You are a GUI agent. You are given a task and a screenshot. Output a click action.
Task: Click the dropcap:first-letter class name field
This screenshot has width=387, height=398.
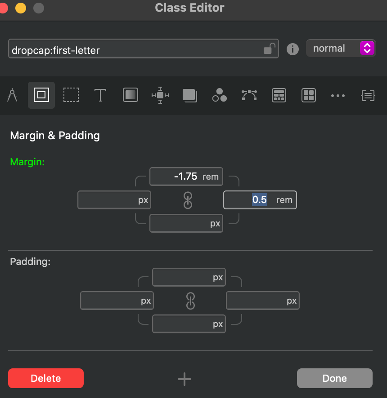coord(135,49)
